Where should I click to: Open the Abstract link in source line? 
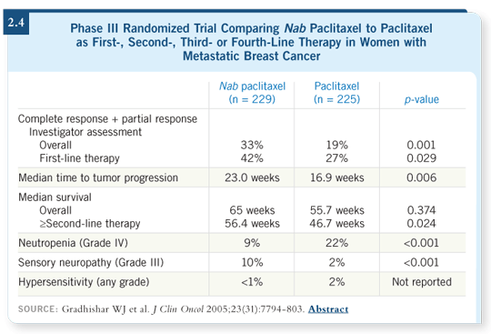click(328, 309)
